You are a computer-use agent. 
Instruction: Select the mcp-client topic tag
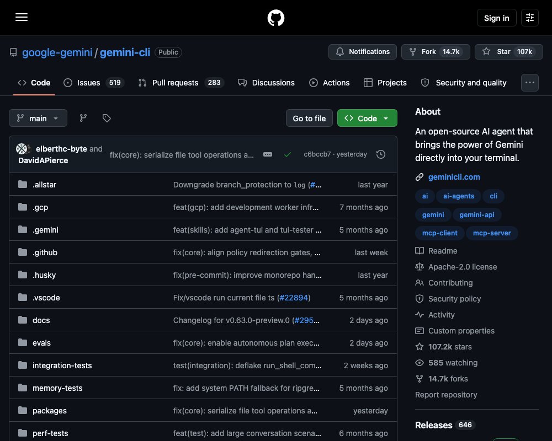440,233
